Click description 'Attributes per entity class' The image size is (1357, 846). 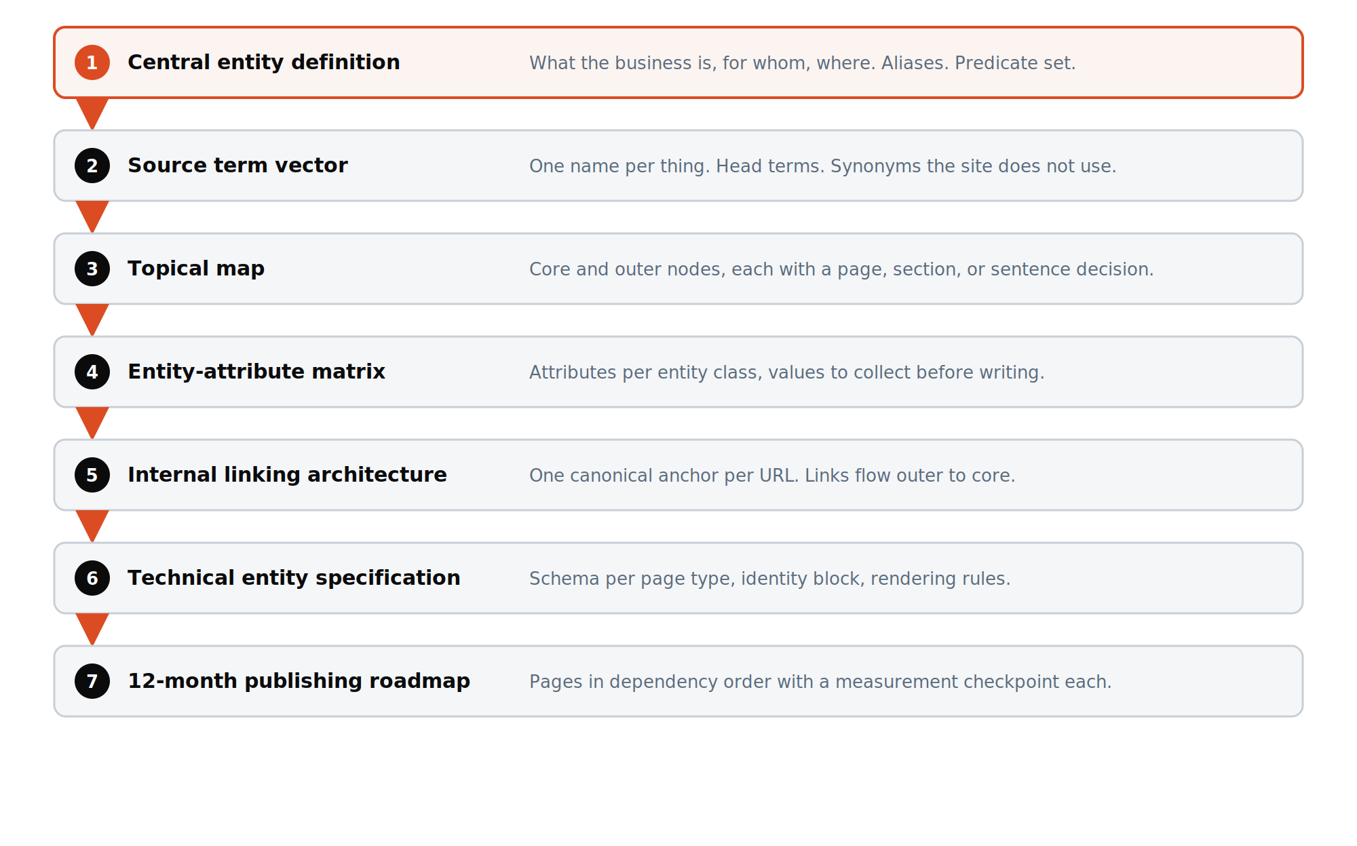point(786,372)
